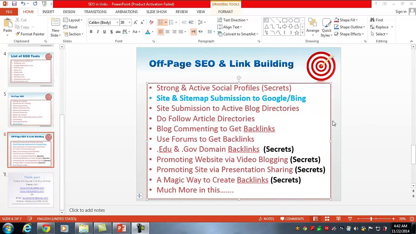Open Convert to SmartArt dropdown

pyautogui.click(x=238, y=34)
